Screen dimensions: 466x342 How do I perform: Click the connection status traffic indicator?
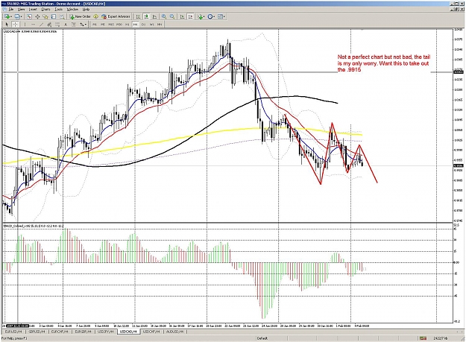pyautogui.click(x=423, y=338)
